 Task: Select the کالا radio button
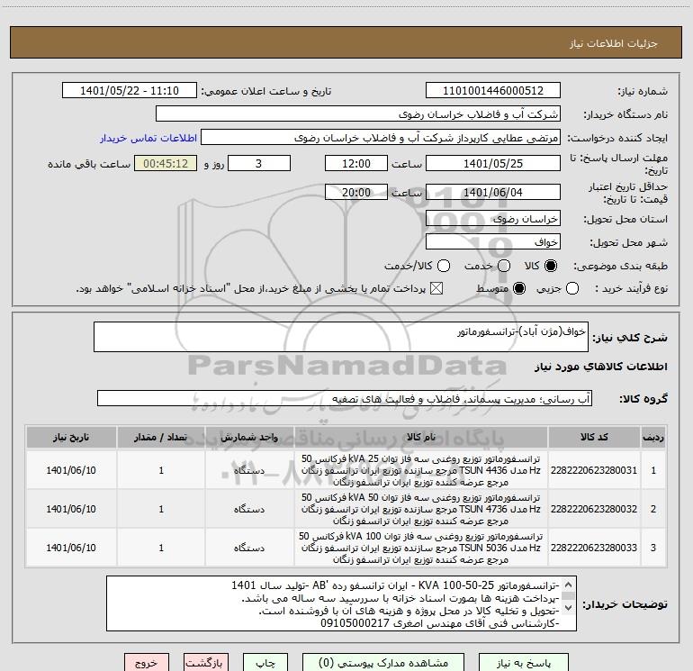551,266
